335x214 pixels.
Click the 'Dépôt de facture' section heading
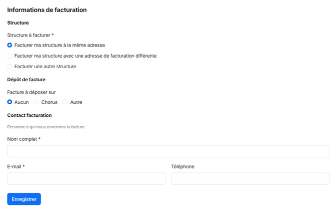(26, 79)
